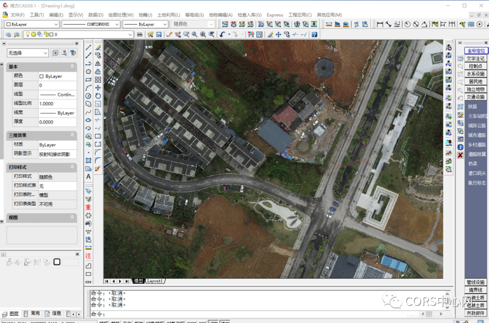Open the 随颜色 plot style dropdown
The width and height of the screenshot is (489, 323).
tap(192, 24)
